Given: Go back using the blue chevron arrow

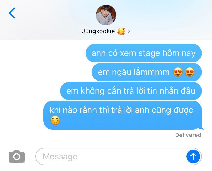Looking at the screenshot, I should [12, 13].
